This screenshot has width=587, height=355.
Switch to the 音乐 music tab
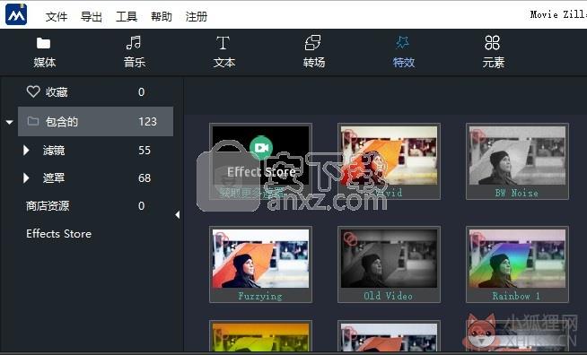coord(135,52)
